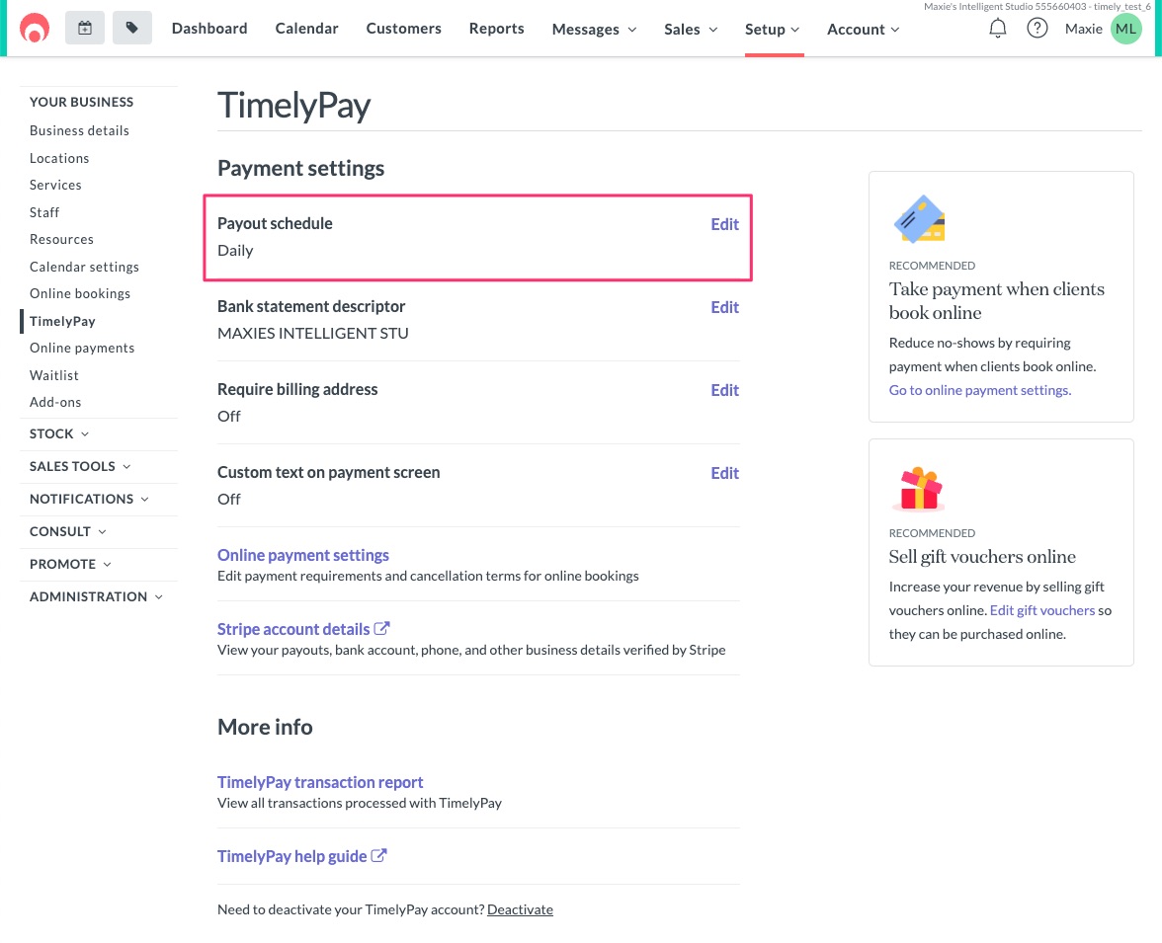The width and height of the screenshot is (1162, 943).
Task: Click the YOUR BUSINESS section heading
Action: 81,103
